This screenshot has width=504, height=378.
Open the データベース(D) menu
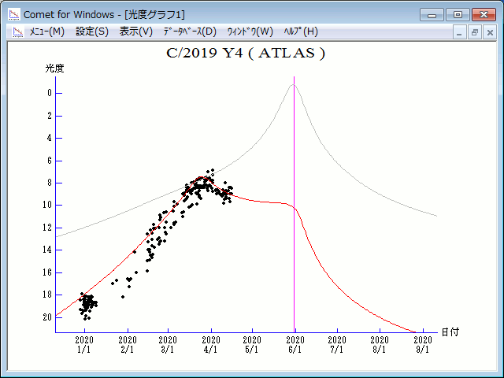coord(190,31)
